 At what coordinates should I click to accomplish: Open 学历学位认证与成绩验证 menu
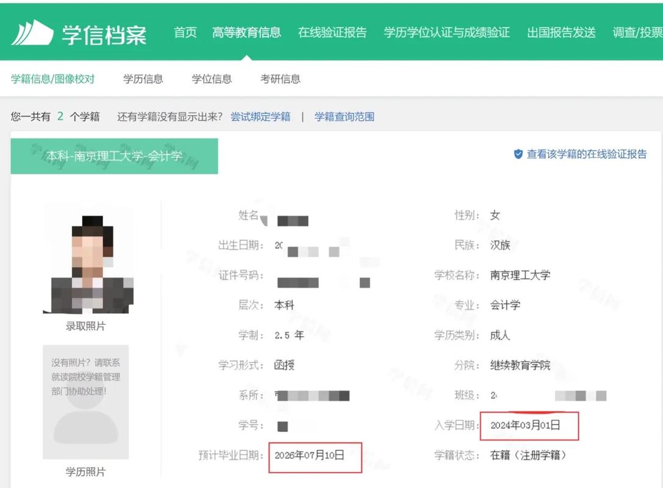point(447,32)
